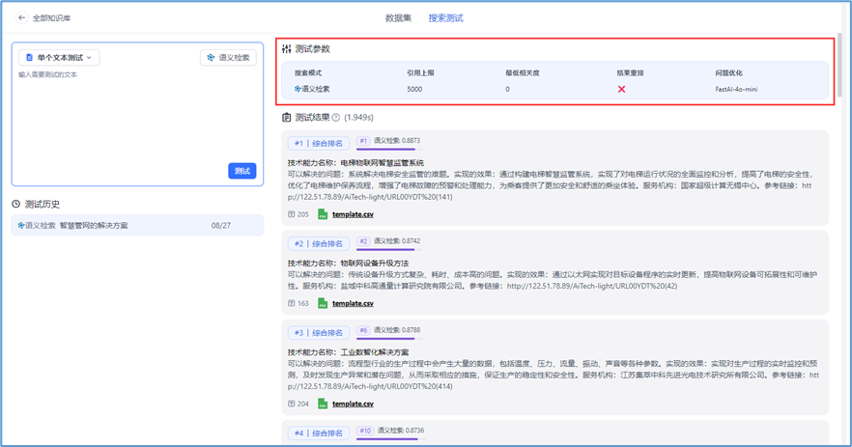Click the score bar under 语义检索: 0.8742
The width and height of the screenshot is (852, 447).
tap(389, 249)
